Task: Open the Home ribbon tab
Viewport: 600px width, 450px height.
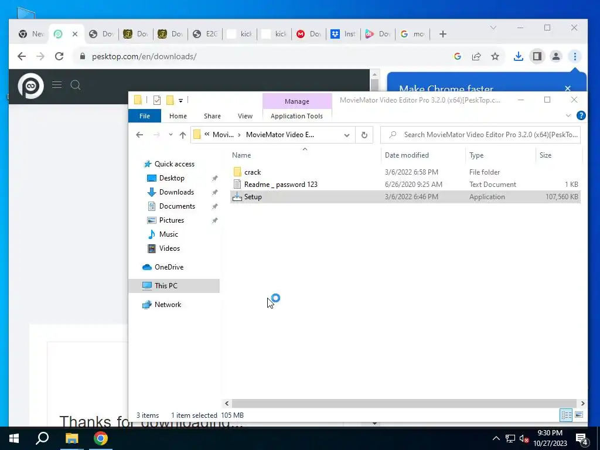Action: [178, 116]
